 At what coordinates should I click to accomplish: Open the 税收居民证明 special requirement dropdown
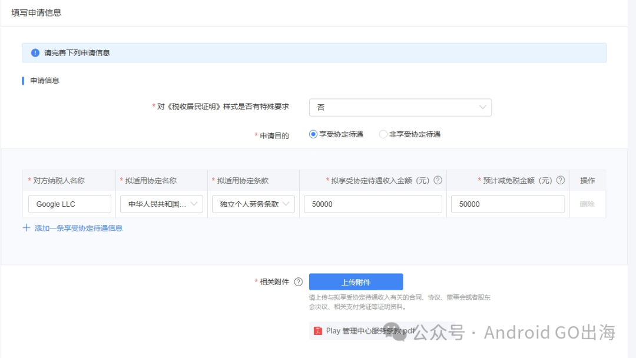point(400,107)
